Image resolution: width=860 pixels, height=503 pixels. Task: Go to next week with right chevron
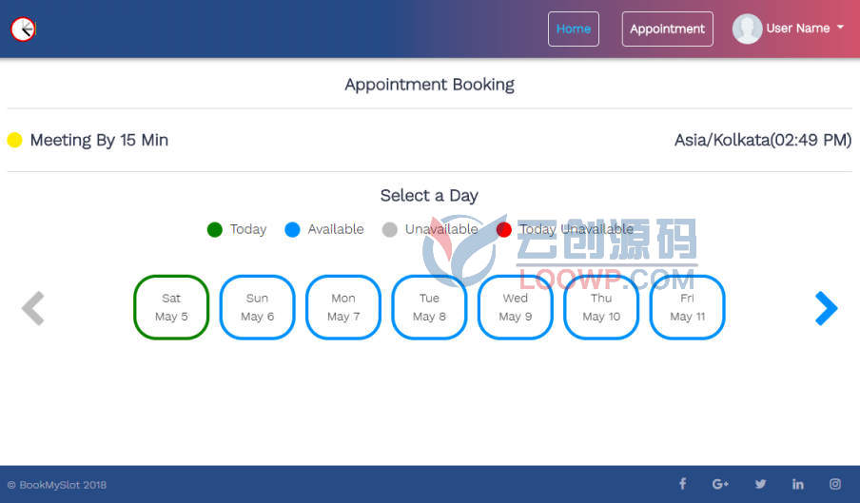tap(826, 308)
